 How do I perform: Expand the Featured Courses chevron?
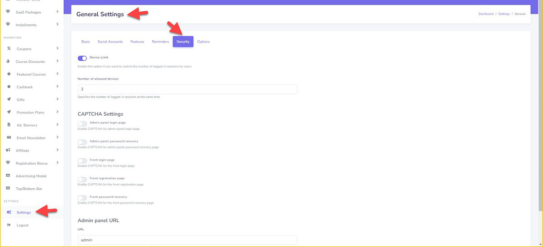tap(57, 74)
